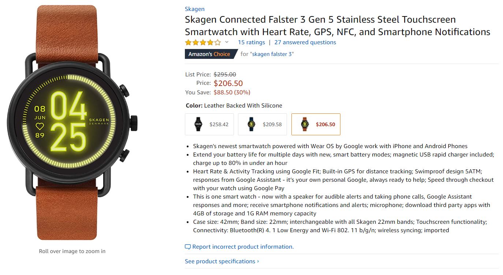Screen dimensions: 503x275
Task: Open the 15 ratings link
Action: [251, 42]
